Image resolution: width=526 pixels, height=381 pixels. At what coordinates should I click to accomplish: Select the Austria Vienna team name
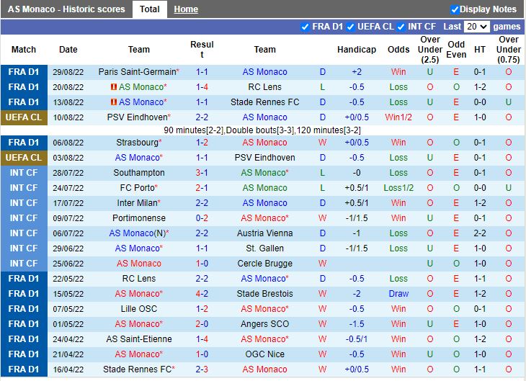pos(264,233)
